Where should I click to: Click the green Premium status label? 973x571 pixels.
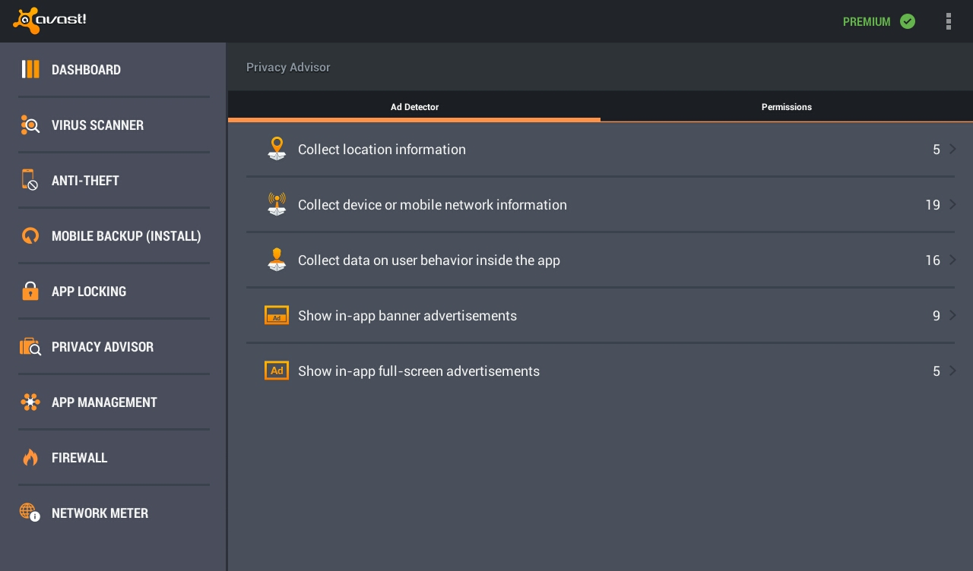pos(866,22)
